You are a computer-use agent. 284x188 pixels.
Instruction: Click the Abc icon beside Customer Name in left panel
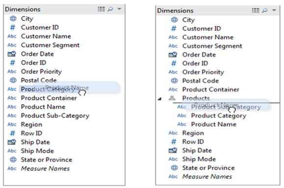12,36
